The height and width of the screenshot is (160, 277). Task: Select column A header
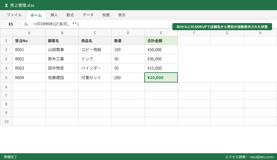29,33
